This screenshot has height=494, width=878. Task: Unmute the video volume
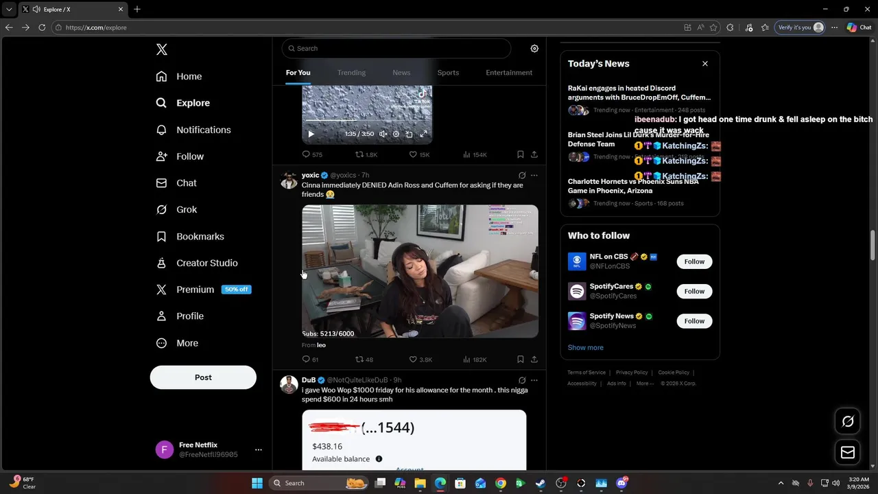click(383, 134)
